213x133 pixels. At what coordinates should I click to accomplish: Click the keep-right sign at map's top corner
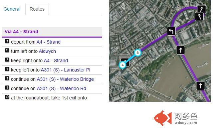click(x=202, y=9)
